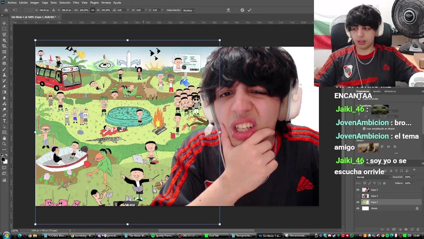Open the Ayuda menu
Screen dimensions: 424x239
[x=117, y=3]
